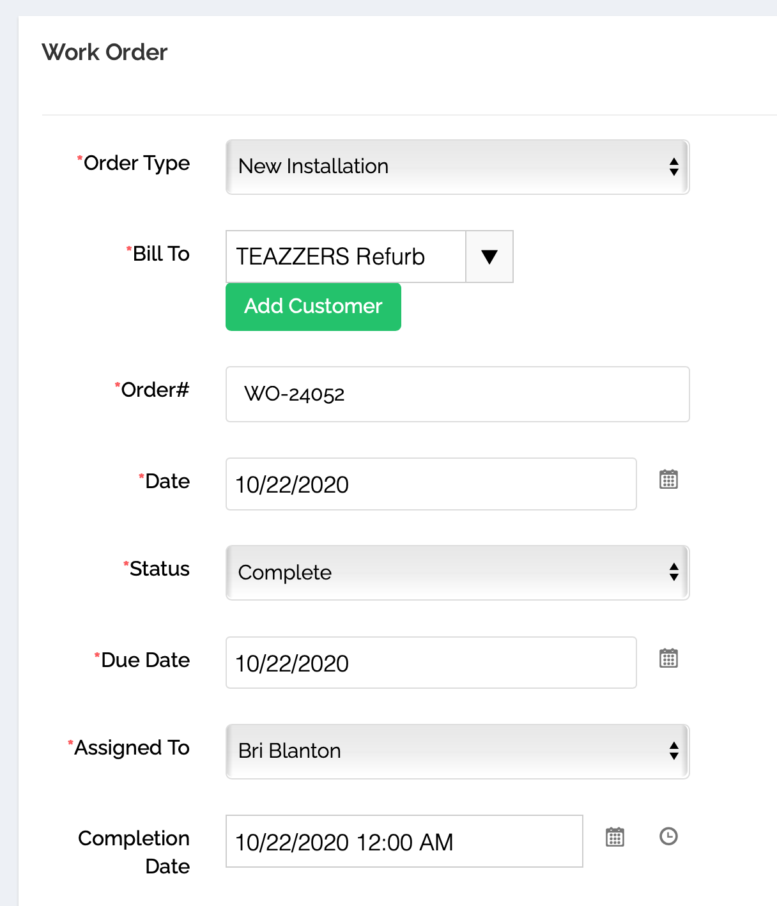Open the Assigned To dropdown
777x906 pixels.
[458, 751]
